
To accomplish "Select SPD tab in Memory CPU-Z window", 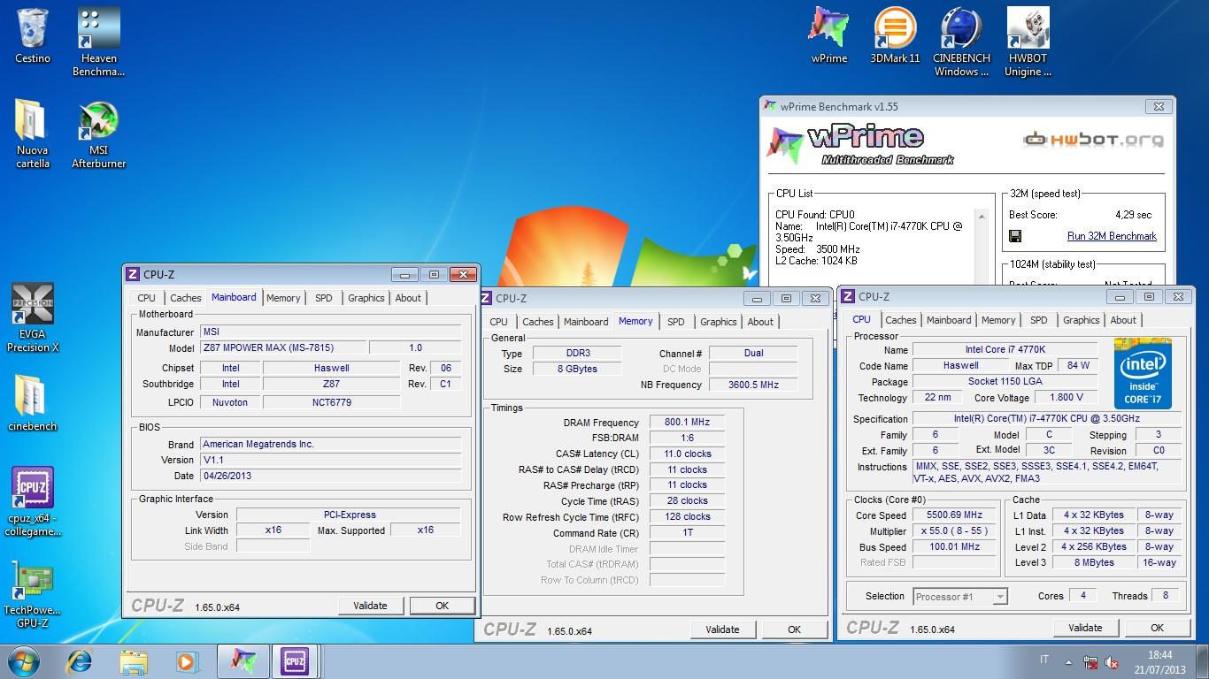I will (676, 322).
